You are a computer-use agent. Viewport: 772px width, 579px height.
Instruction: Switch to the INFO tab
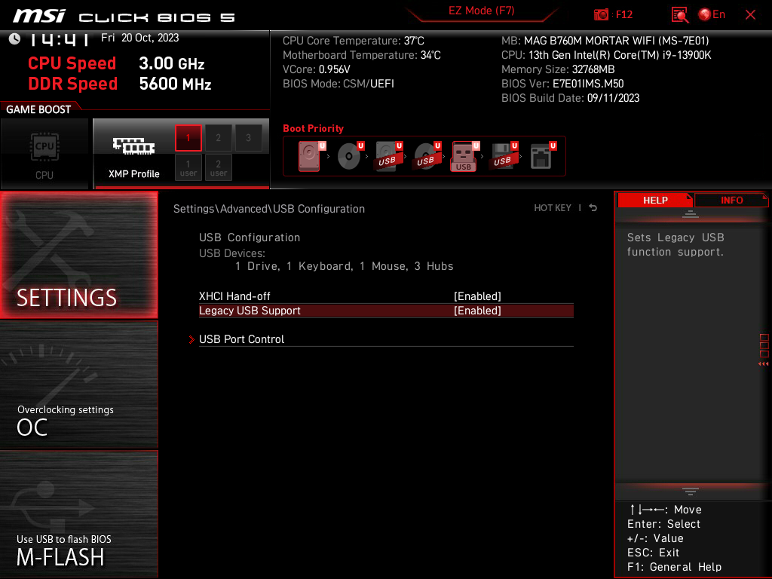(731, 200)
